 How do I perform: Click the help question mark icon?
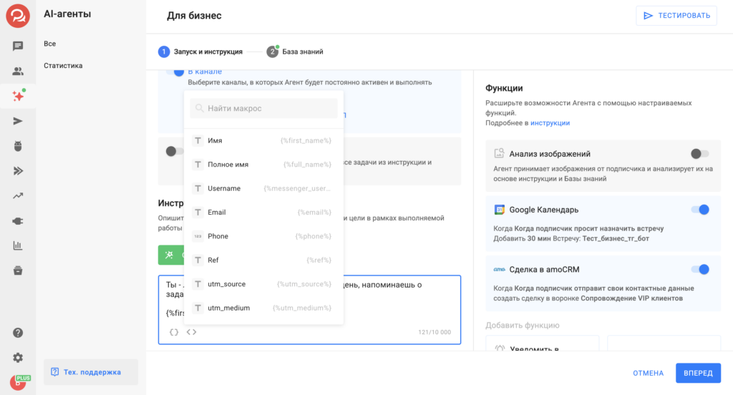coord(18,333)
